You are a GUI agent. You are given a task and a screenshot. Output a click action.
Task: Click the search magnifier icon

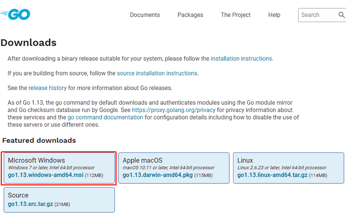[341, 15]
